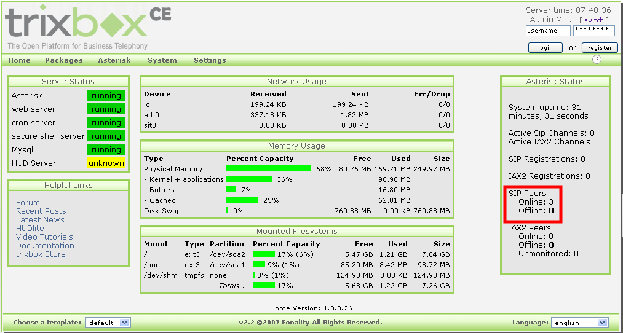Click the Memory Usage panel header
This screenshot has width=623, height=333.
pos(296,146)
